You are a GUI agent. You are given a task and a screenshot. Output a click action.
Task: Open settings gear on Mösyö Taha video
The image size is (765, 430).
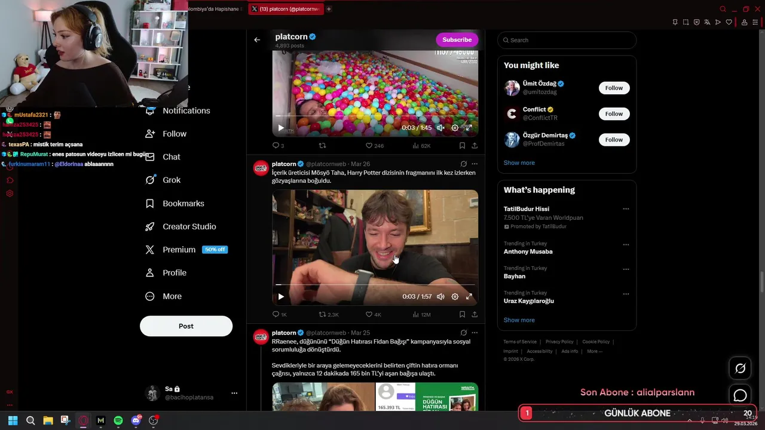coord(455,296)
